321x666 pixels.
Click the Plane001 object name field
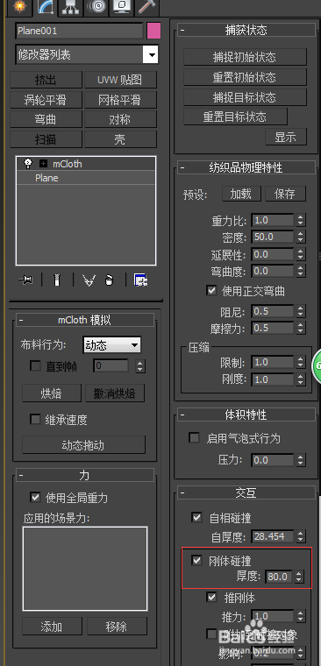click(79, 31)
